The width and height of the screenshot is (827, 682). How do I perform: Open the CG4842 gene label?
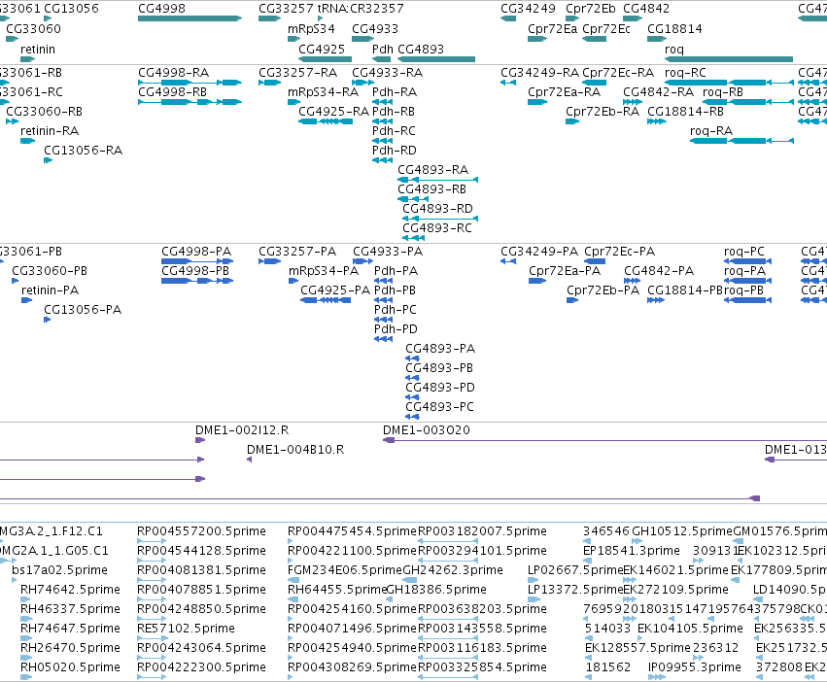pyautogui.click(x=646, y=9)
